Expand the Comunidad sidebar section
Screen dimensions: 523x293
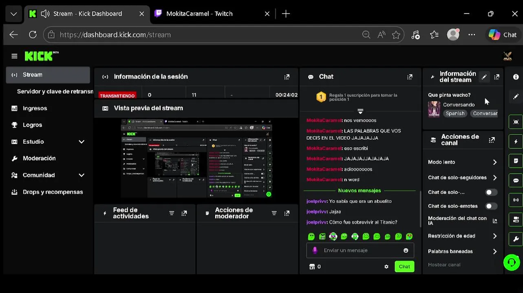(82, 175)
